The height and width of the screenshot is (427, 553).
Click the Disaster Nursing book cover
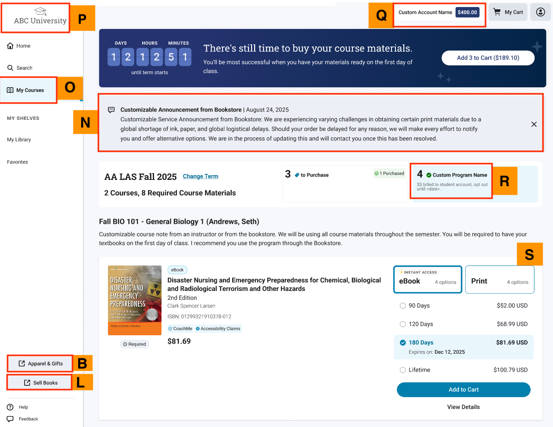[135, 300]
